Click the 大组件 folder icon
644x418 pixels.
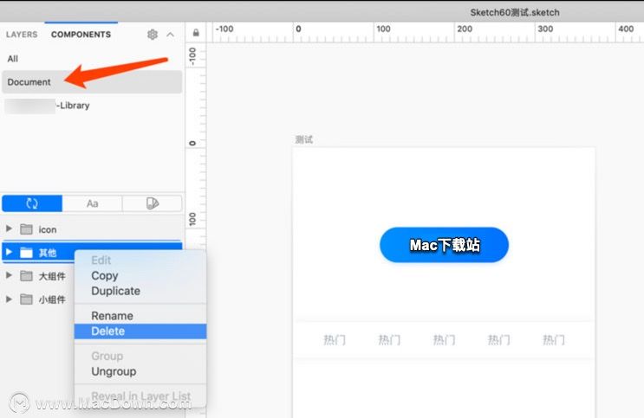pyautogui.click(x=26, y=276)
